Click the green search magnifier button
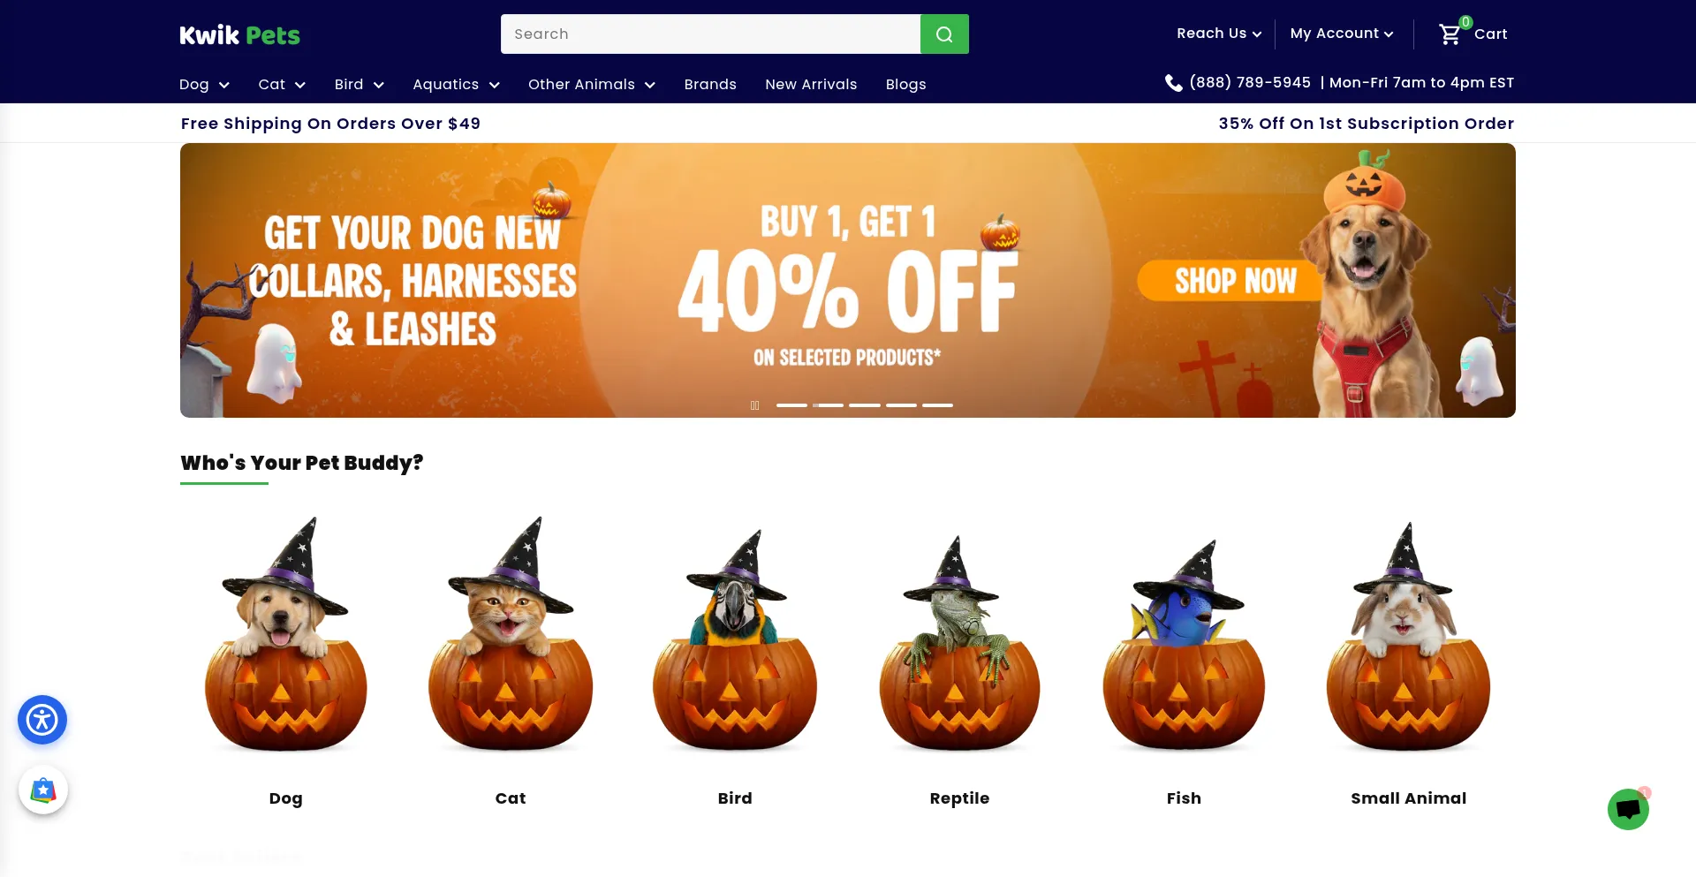Image resolution: width=1696 pixels, height=877 pixels. [944, 34]
